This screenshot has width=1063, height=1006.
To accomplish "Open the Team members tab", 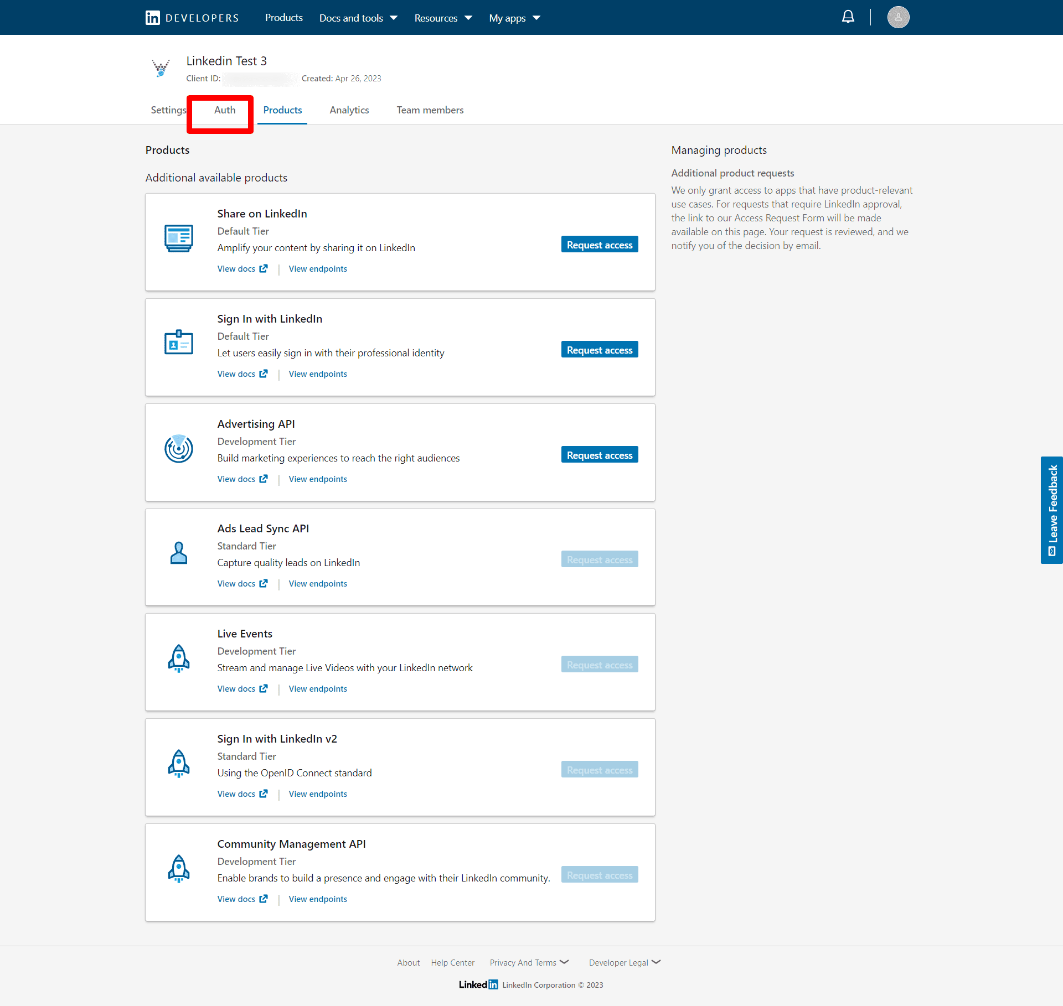I will (430, 110).
